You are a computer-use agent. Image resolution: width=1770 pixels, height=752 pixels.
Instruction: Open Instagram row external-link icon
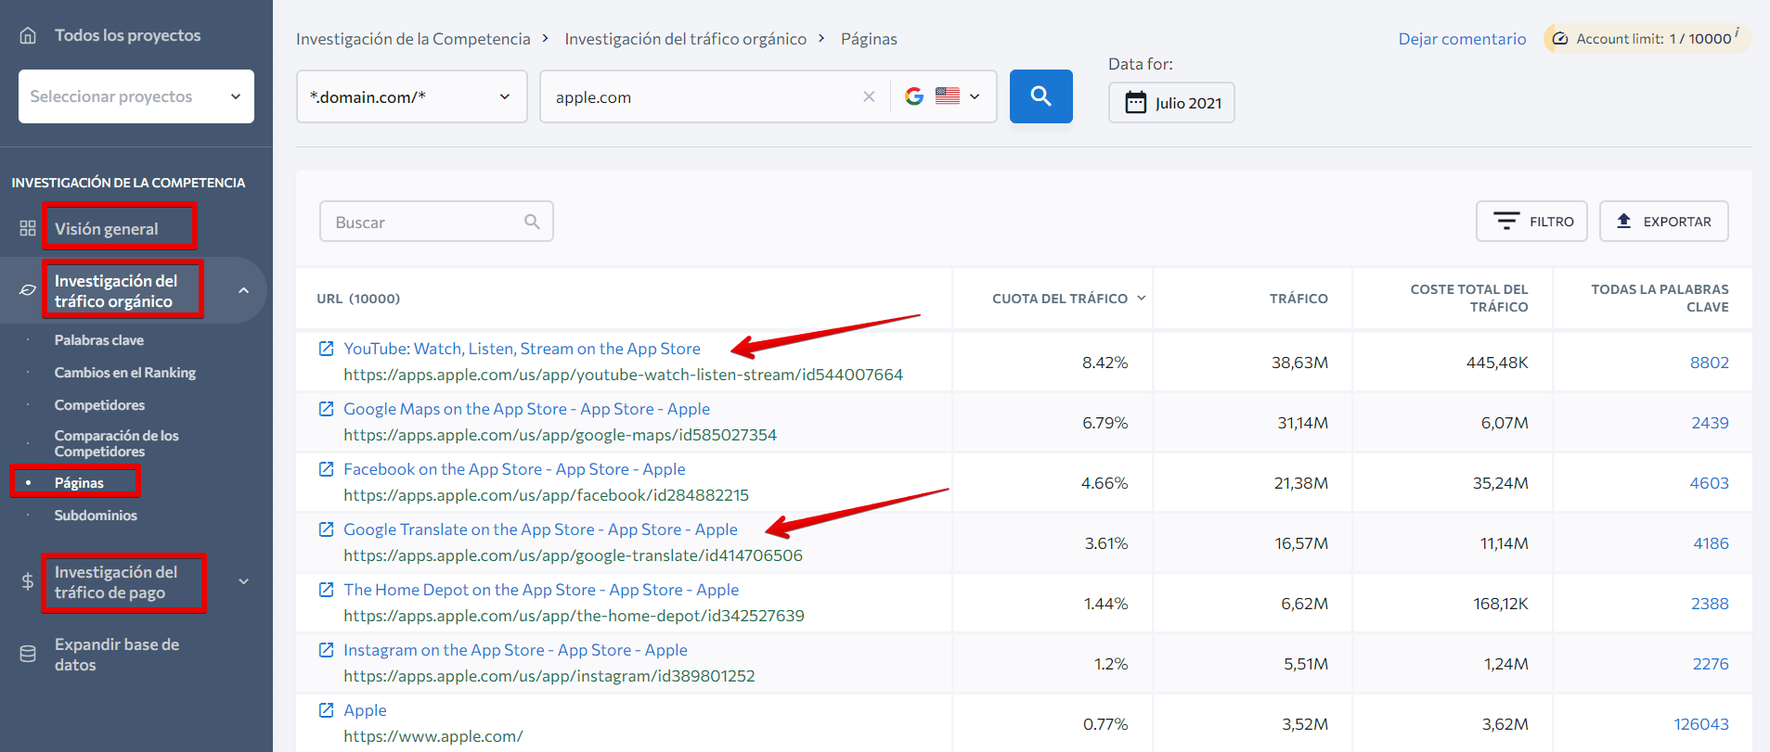click(x=326, y=650)
